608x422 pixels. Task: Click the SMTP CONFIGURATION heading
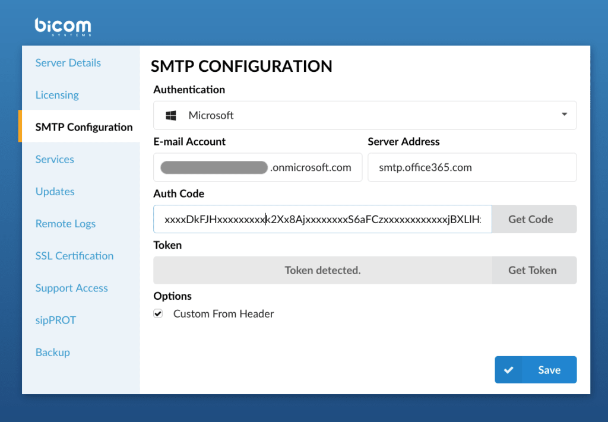[242, 66]
